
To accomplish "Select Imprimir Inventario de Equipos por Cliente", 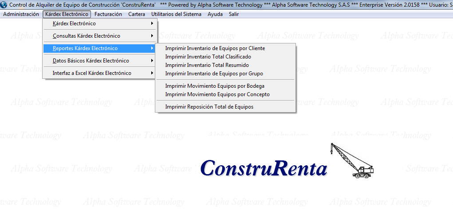I will [215, 48].
